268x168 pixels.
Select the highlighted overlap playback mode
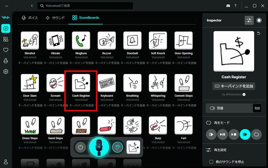(x=245, y=135)
